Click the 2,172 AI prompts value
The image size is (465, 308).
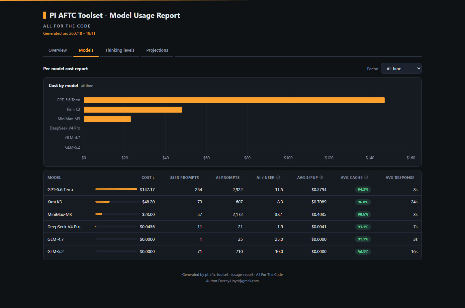[x=237, y=215]
